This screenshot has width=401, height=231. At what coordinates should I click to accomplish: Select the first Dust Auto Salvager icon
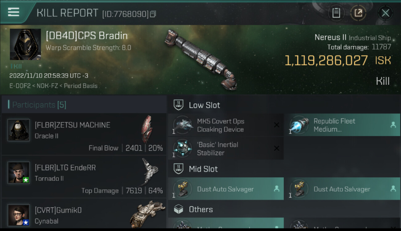pos(183,189)
